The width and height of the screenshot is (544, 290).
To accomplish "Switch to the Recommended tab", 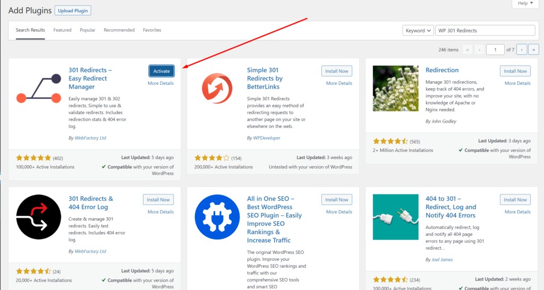I will pyautogui.click(x=119, y=30).
